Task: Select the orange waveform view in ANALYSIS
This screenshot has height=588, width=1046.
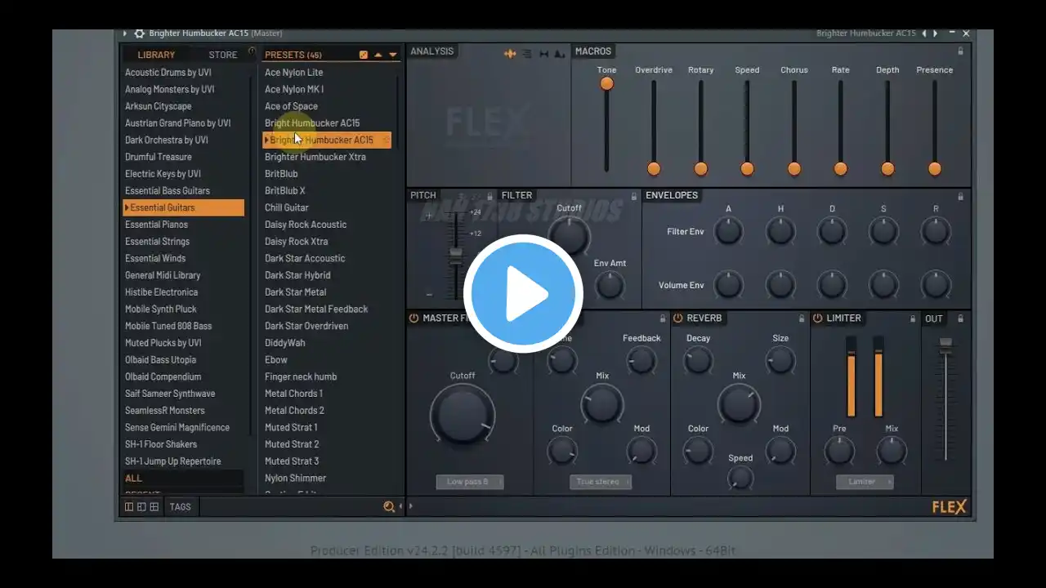Action: pyautogui.click(x=510, y=54)
